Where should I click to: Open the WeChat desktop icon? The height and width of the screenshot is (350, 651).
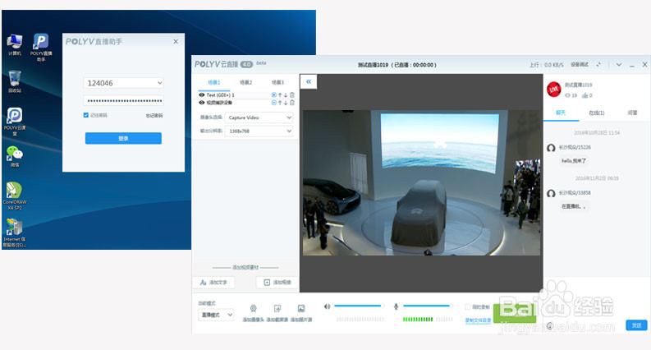tap(15, 156)
